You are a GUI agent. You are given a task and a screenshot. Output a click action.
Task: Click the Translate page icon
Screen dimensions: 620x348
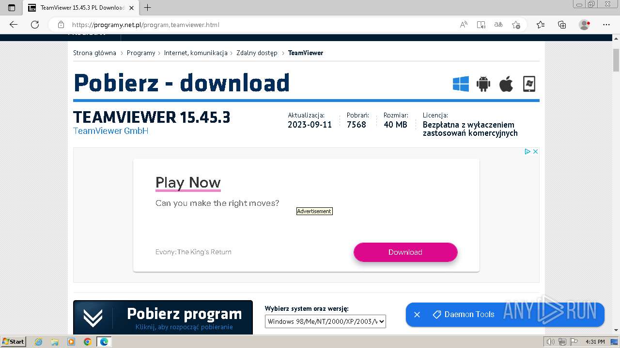coord(498,25)
